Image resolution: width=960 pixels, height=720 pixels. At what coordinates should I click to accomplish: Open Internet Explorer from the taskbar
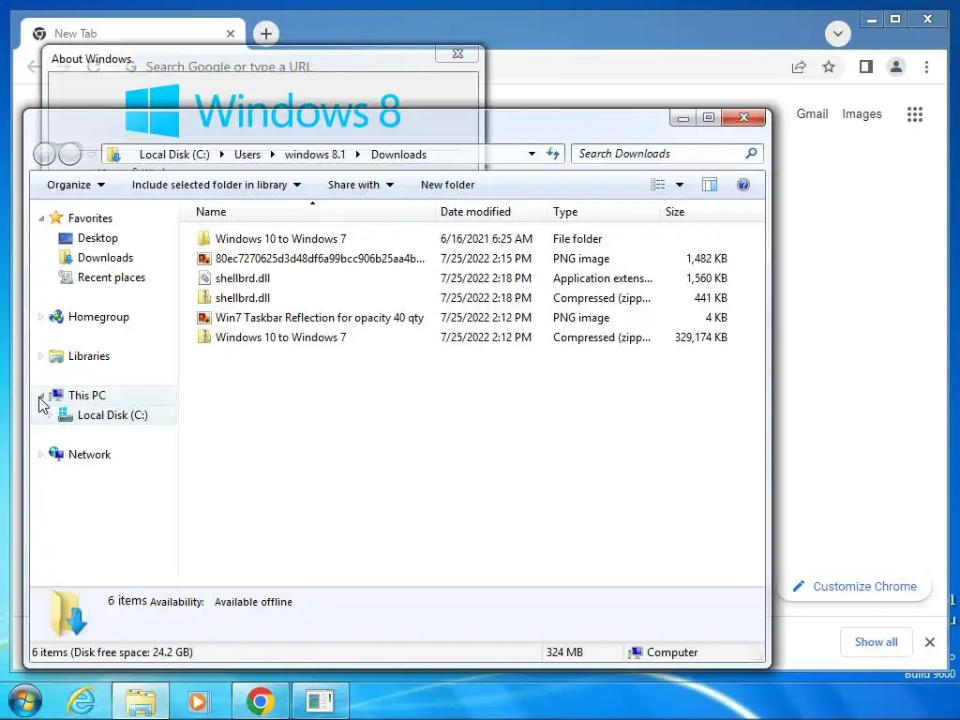pos(81,701)
